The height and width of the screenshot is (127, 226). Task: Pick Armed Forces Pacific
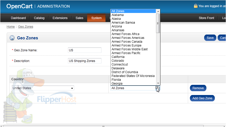[x=133, y=53]
